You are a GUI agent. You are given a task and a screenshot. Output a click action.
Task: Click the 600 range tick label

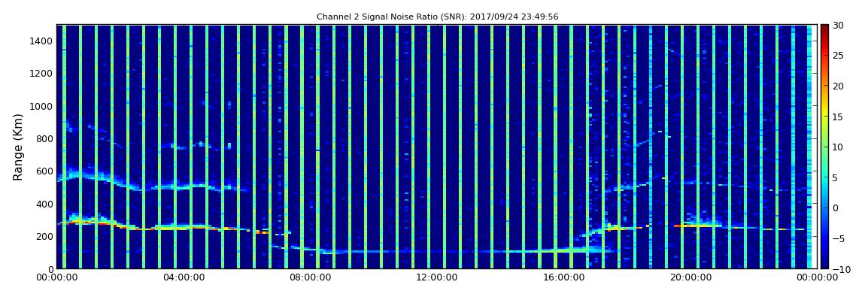[x=44, y=171]
